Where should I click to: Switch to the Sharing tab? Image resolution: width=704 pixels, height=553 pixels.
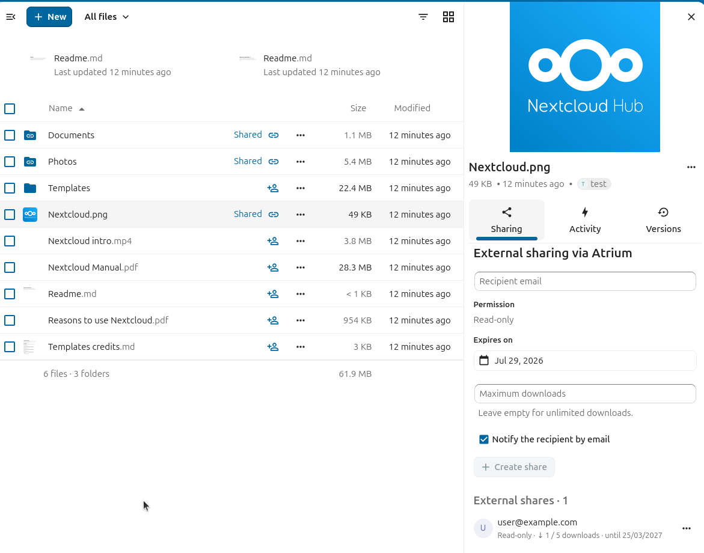point(506,220)
